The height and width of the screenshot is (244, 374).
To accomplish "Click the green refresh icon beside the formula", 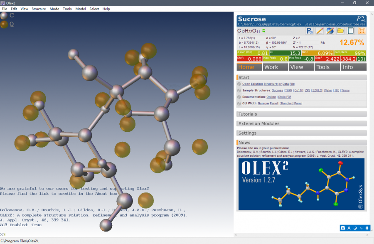I will pos(263,31).
